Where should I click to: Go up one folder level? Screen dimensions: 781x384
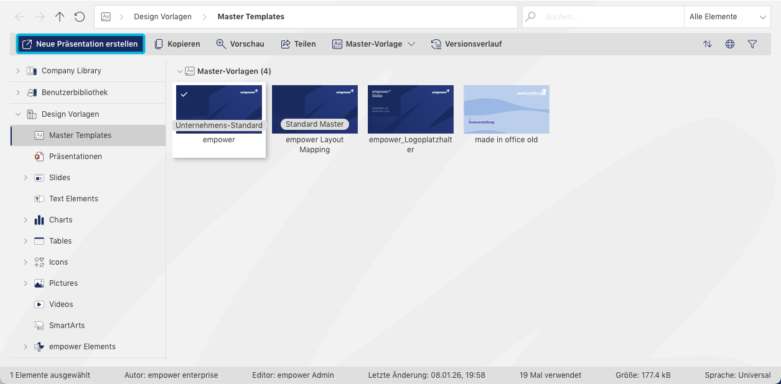click(x=60, y=17)
